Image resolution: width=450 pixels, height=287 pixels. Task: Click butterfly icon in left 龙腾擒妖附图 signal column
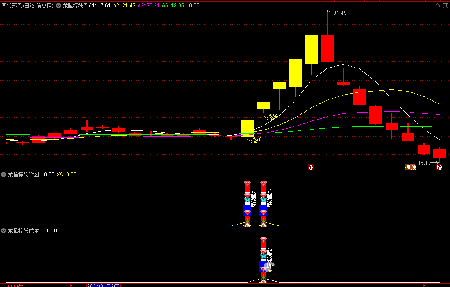click(247, 200)
